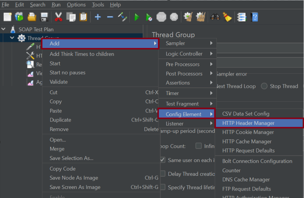304x198 pixels.
Task: Click the Expand All plus icon
Action: click(x=98, y=17)
